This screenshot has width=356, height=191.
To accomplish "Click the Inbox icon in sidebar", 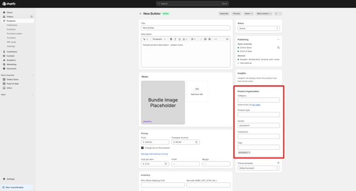I will tap(4, 88).
